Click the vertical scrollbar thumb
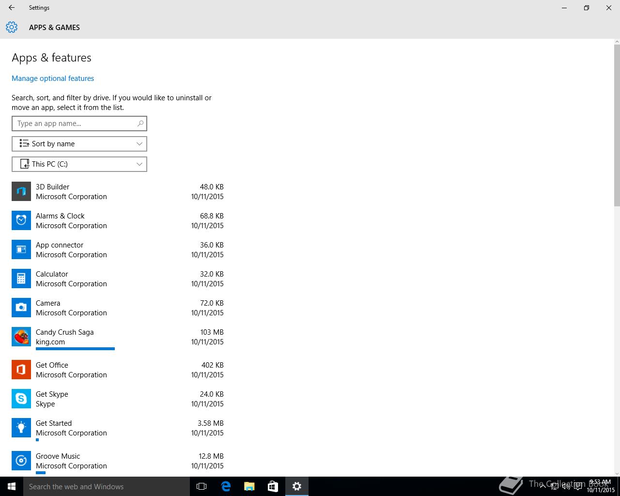620x496 pixels. pyautogui.click(x=617, y=125)
